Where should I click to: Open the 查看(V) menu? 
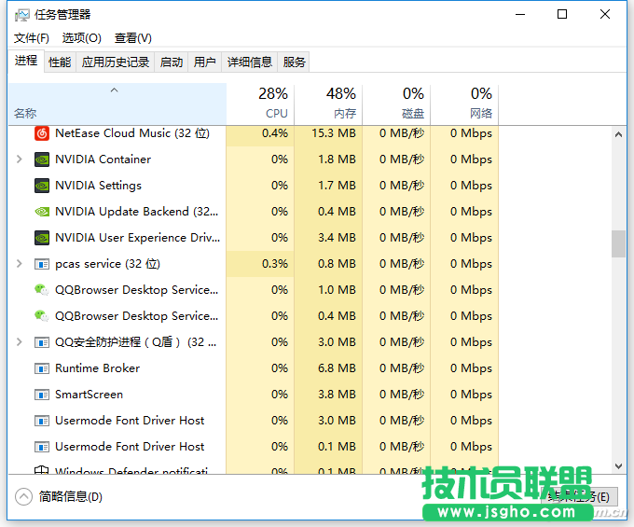click(x=133, y=38)
